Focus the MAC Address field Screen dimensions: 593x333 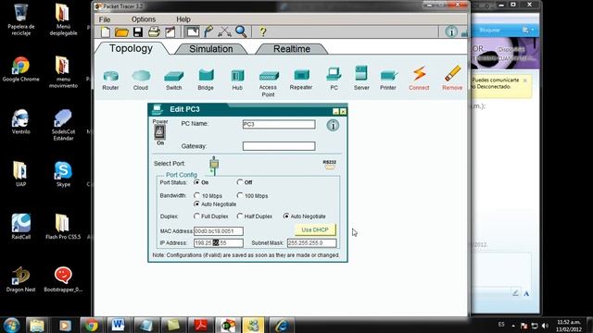coord(219,231)
